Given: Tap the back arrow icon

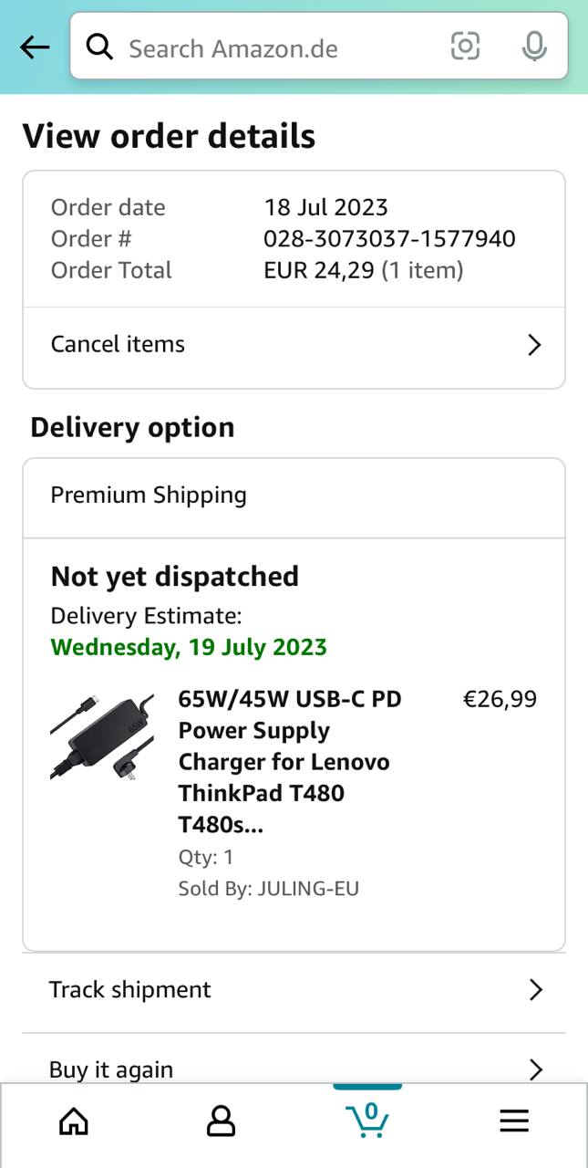Looking at the screenshot, I should pos(35,47).
